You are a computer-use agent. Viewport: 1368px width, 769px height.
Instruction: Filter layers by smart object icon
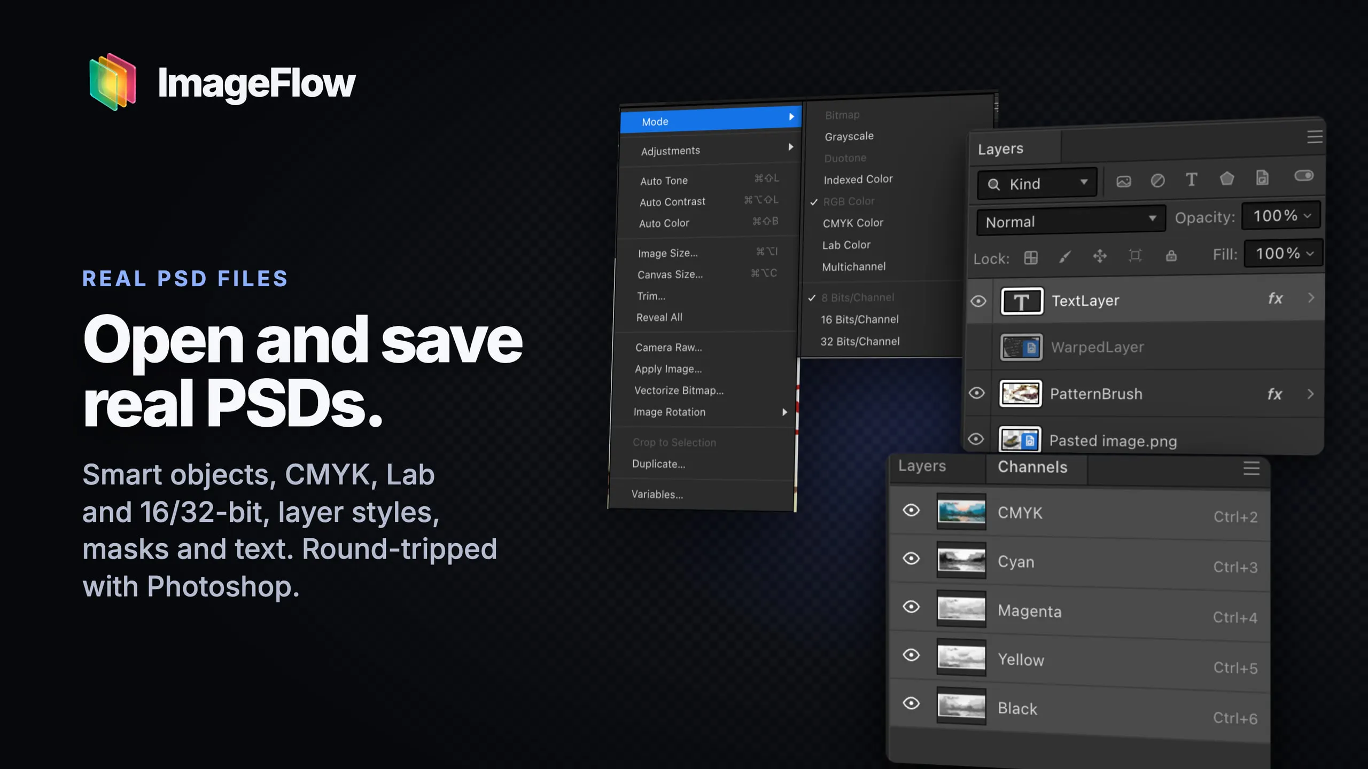tap(1262, 177)
